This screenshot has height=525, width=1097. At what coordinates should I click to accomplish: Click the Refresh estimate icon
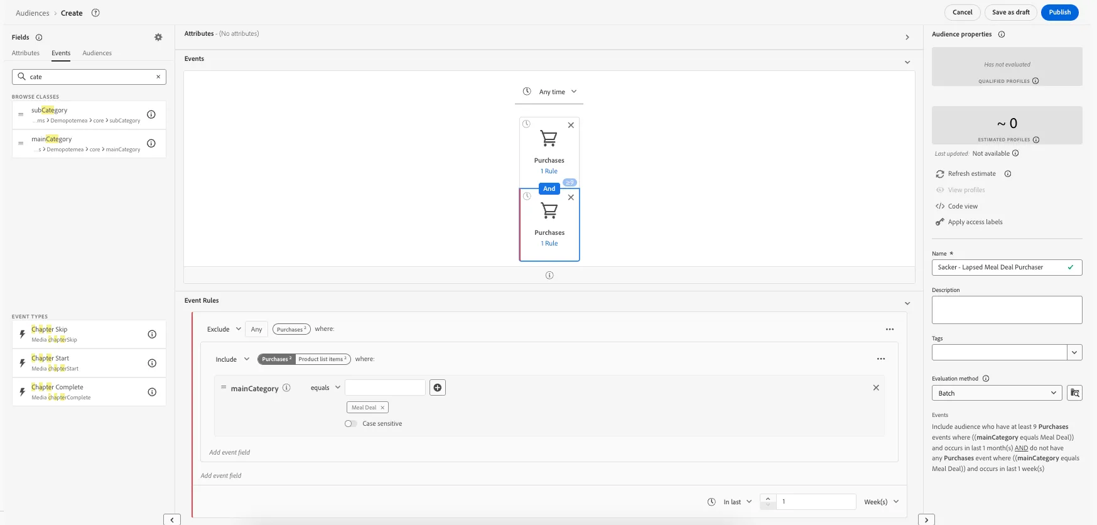[x=940, y=174]
